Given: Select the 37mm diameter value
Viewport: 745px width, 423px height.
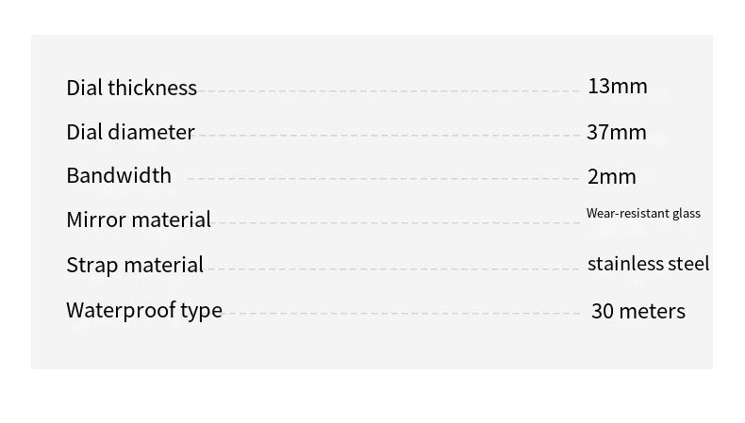Looking at the screenshot, I should [617, 132].
